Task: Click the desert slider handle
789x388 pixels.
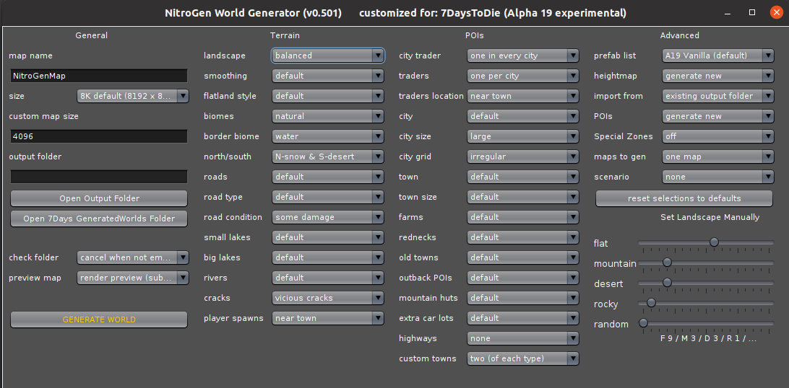Action: pyautogui.click(x=667, y=283)
